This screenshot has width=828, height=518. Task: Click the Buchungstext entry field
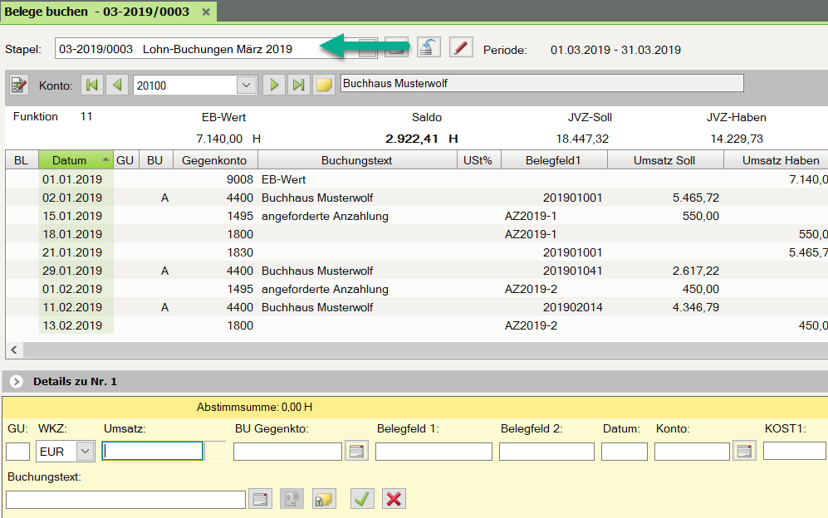(x=125, y=500)
